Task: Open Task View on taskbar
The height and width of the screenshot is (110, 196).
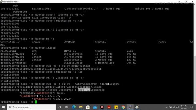Action: tap(66, 107)
